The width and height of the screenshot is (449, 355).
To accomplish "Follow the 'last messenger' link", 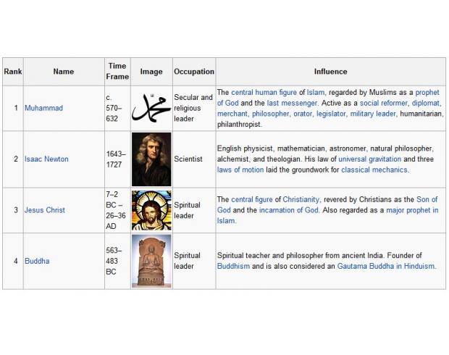I will 292,103.
